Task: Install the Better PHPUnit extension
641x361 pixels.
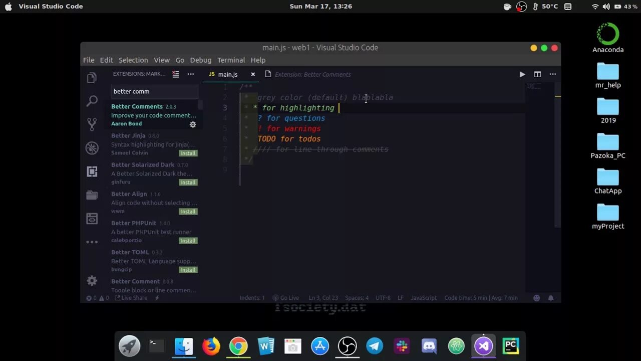Action: [188, 241]
